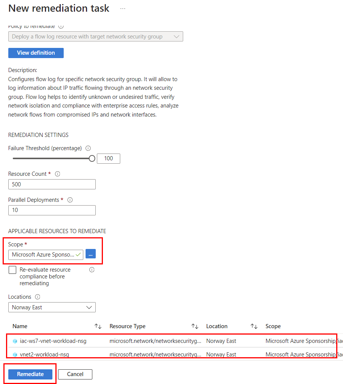The width and height of the screenshot is (343, 384).
Task: Click the Remediate button
Action: point(31,374)
